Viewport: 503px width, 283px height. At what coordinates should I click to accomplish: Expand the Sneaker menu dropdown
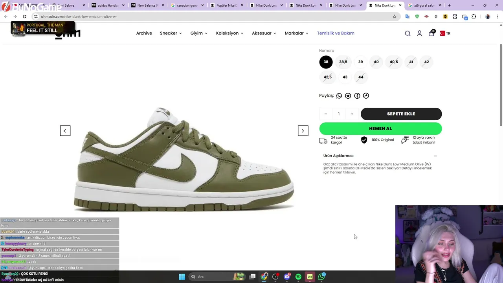pyautogui.click(x=171, y=33)
